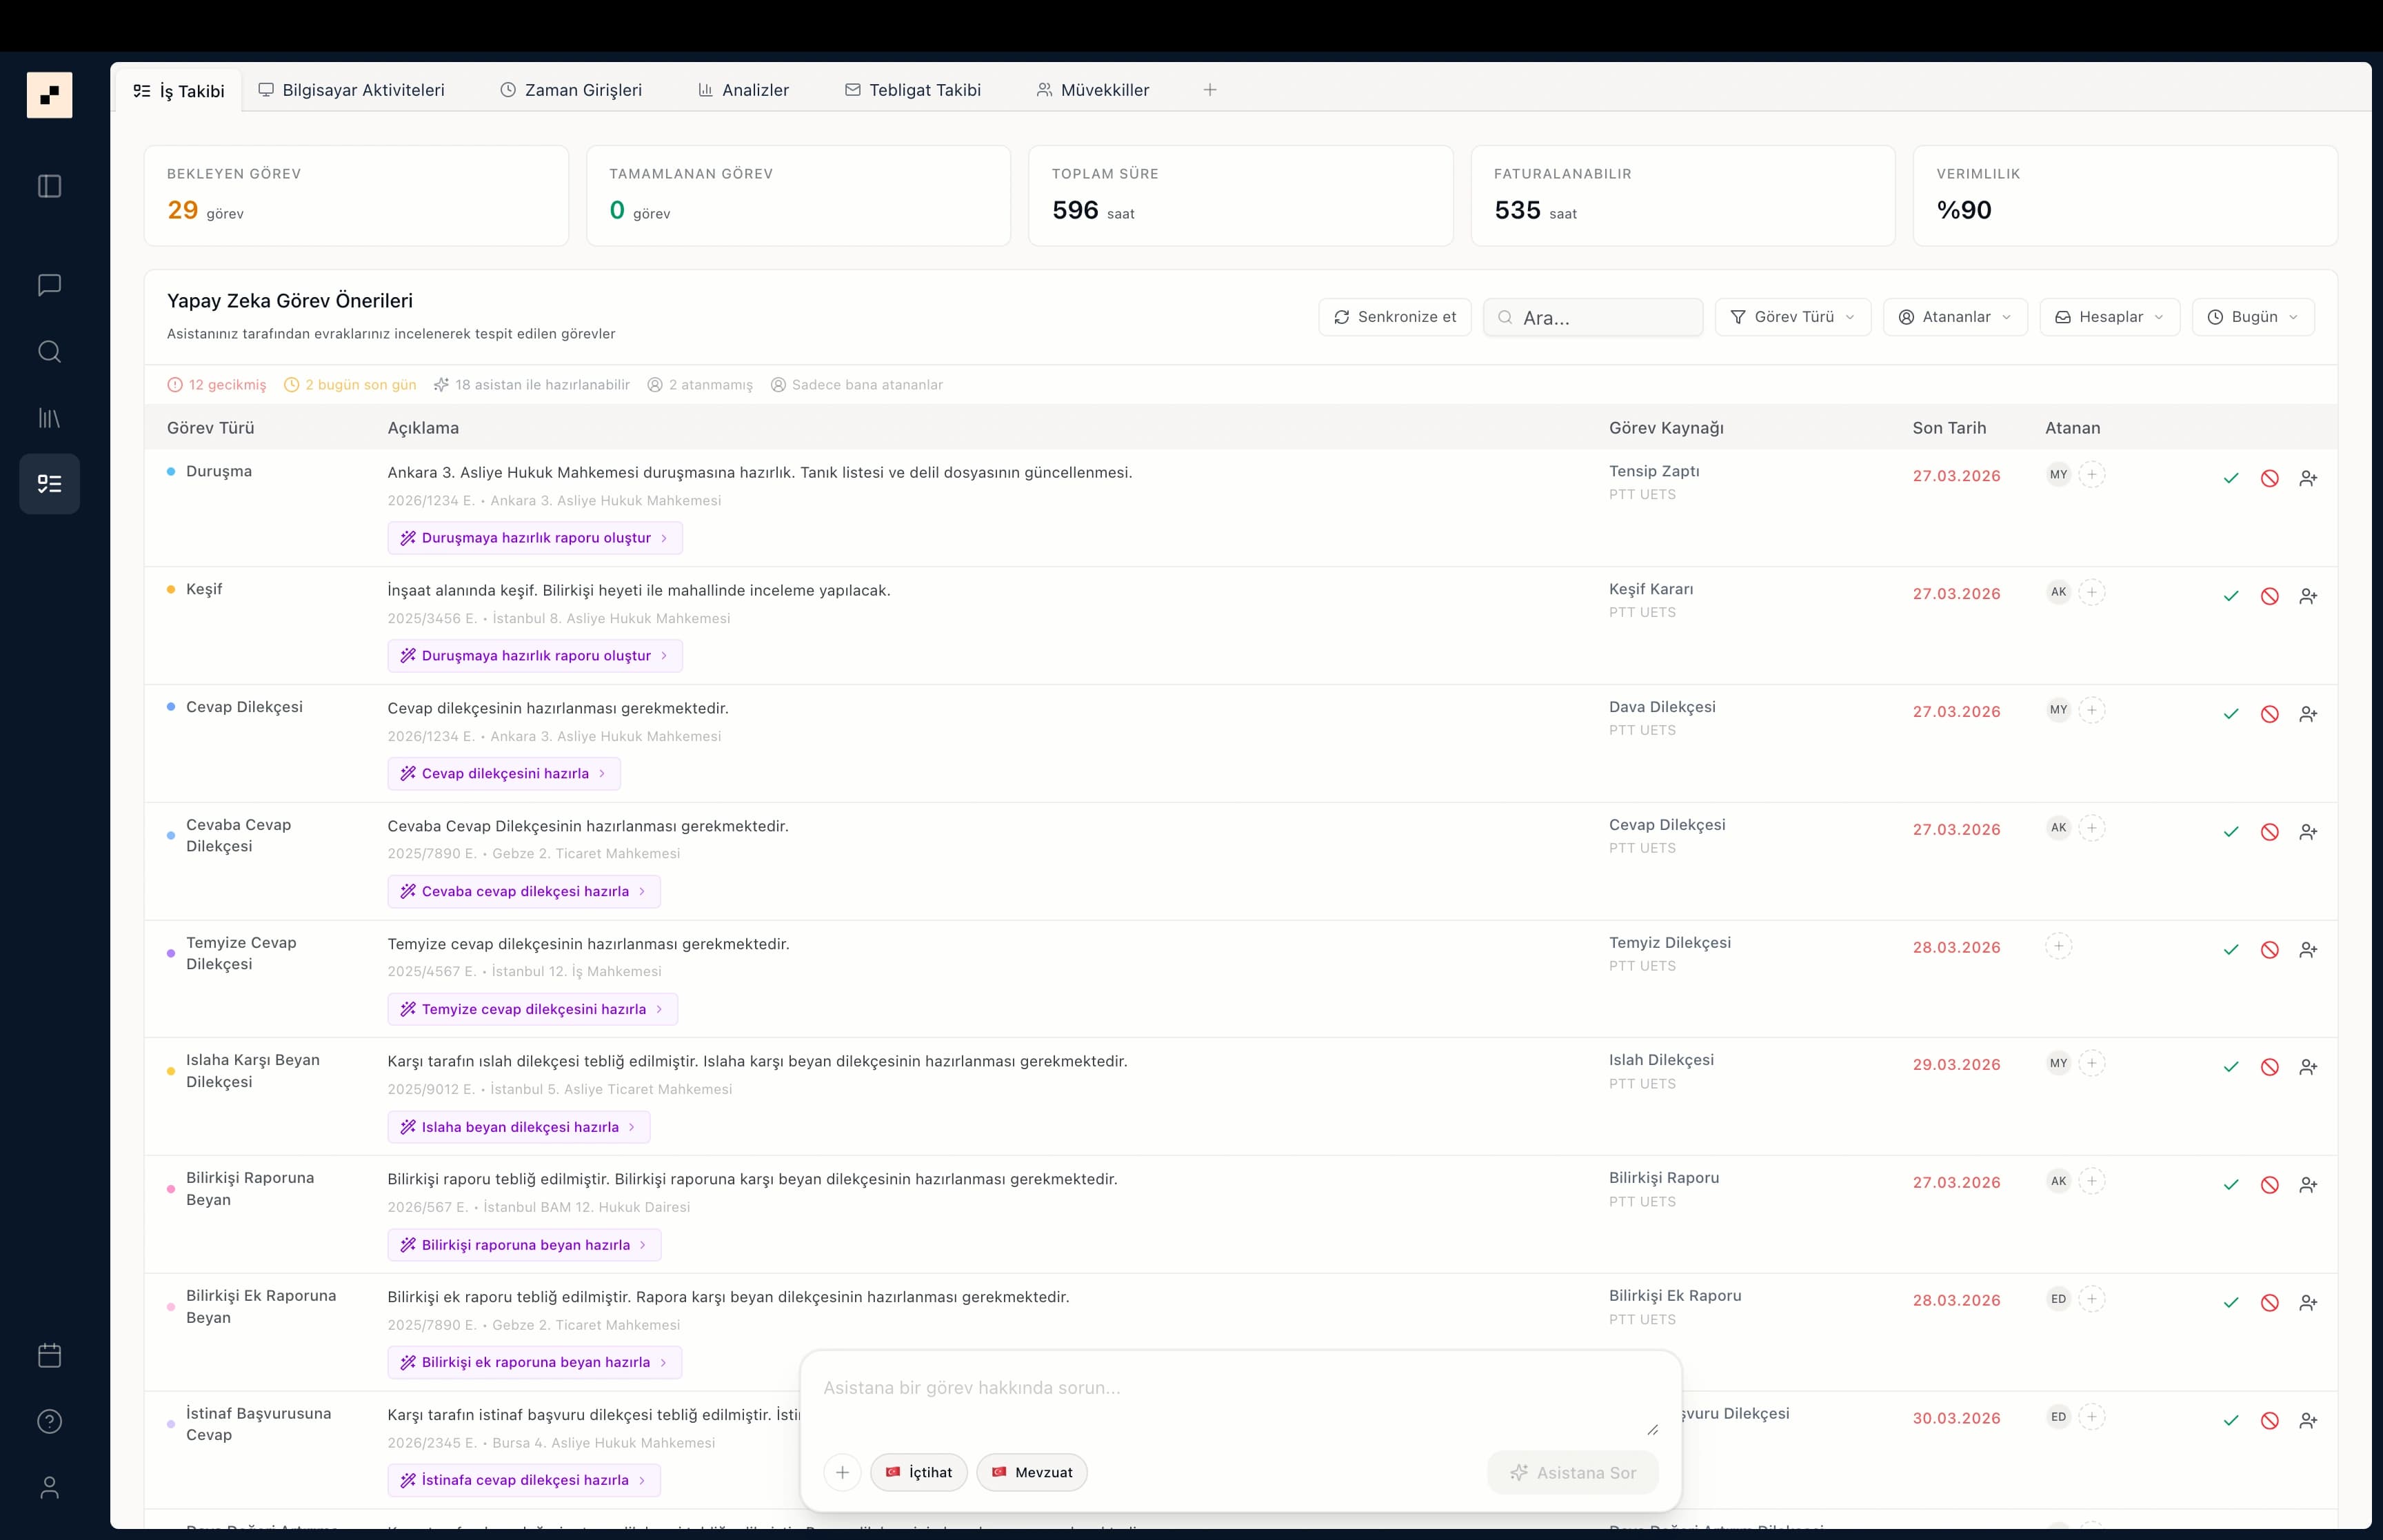Screen dimensions: 2383x1540
Task: Reject the Keşif task with ban icon
Action: click(2269, 596)
